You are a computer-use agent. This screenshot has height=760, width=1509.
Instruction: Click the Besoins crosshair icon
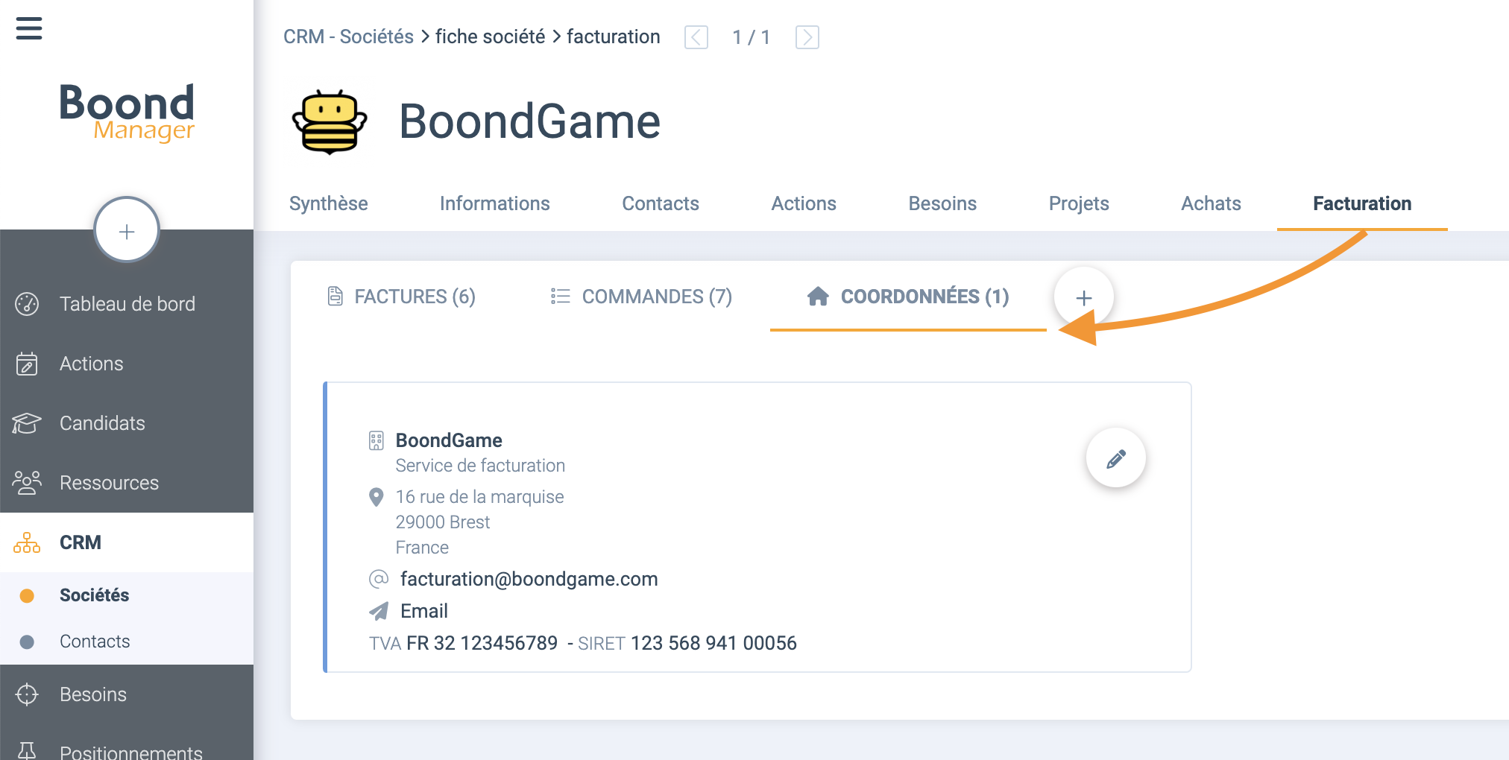pyautogui.click(x=27, y=694)
